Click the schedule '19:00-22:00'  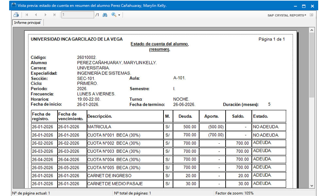pos(89,99)
